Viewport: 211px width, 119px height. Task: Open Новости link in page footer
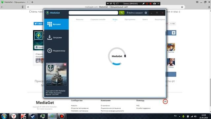click(74, 105)
